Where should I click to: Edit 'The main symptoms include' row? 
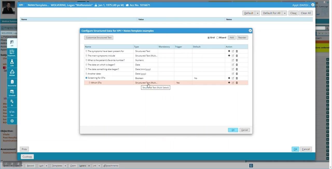(x=233, y=56)
